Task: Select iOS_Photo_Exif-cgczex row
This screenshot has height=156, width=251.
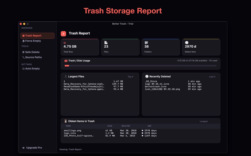Action: (x=110, y=136)
